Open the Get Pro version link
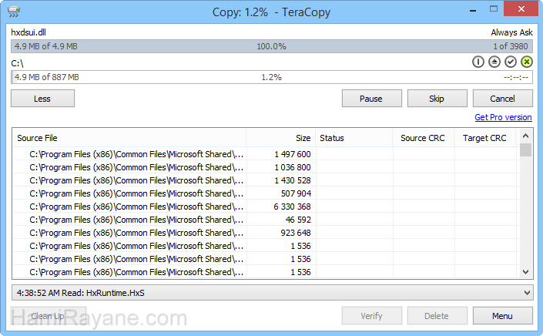Viewport: 543px width, 336px height. coord(503,117)
